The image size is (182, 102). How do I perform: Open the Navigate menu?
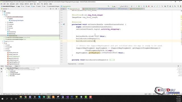[x=13, y=4]
